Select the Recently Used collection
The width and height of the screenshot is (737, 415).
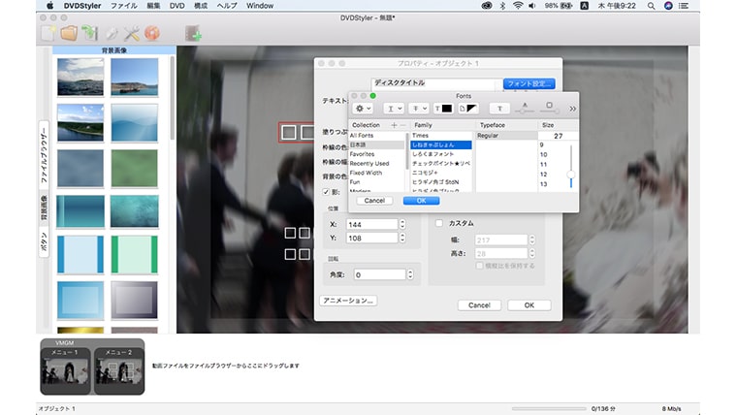368,164
